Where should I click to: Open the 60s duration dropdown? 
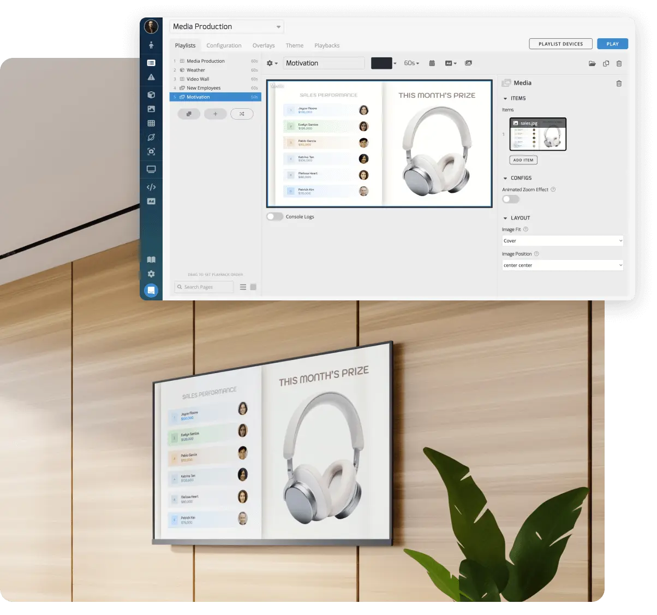411,63
